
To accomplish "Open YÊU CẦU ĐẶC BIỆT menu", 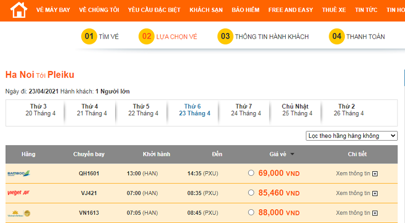I will (x=154, y=10).
